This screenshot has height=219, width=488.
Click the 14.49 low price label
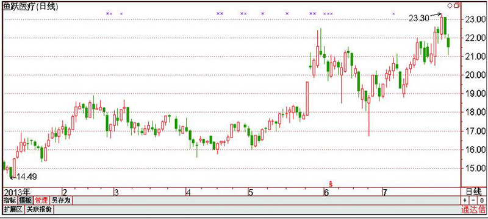tap(27, 177)
